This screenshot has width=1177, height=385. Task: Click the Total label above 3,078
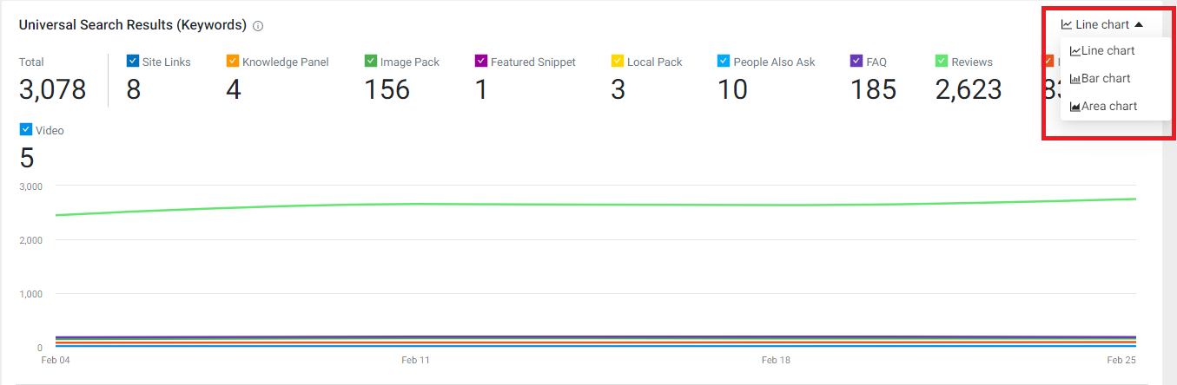coord(31,62)
